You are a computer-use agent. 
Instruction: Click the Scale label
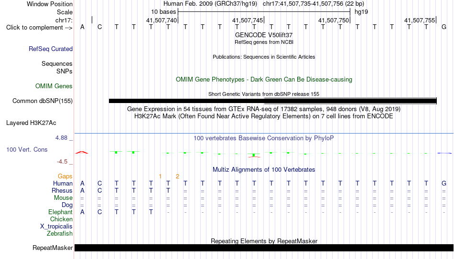click(x=65, y=12)
